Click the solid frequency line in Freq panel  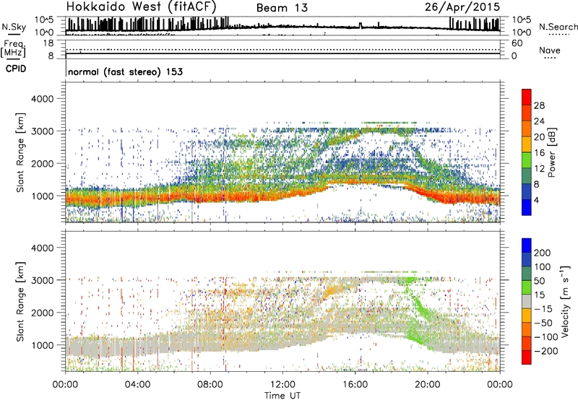coord(282,54)
